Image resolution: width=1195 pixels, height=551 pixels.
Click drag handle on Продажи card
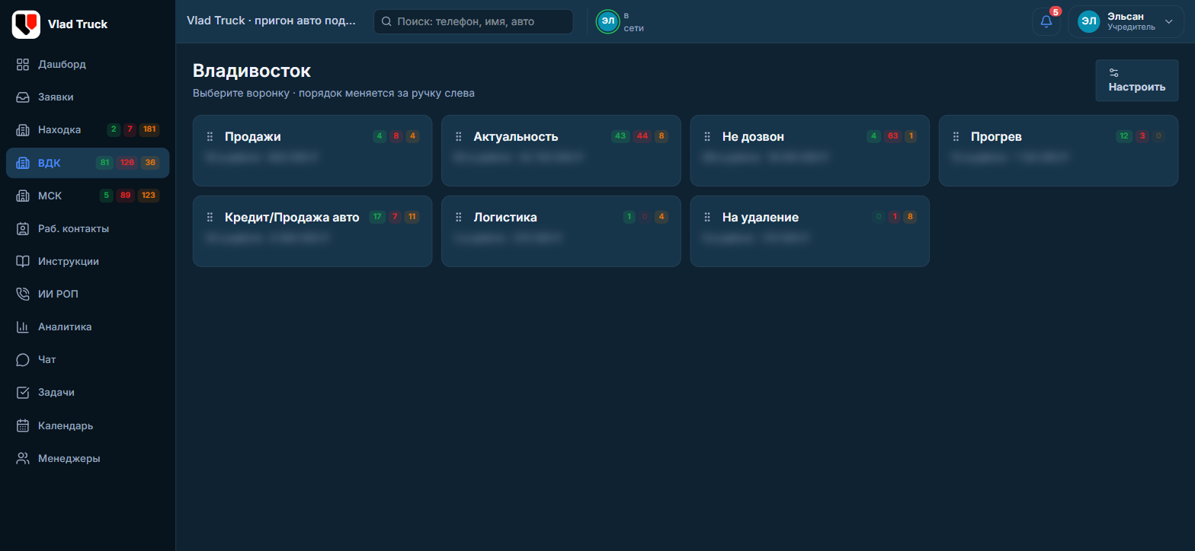tap(210, 136)
